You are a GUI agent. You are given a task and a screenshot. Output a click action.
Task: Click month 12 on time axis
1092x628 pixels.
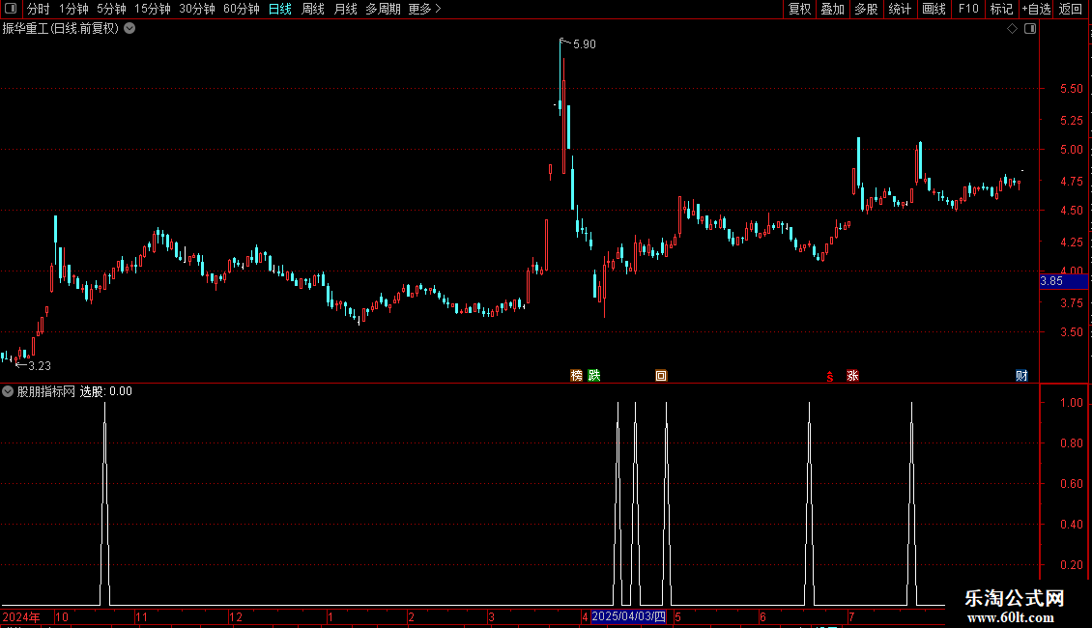tap(236, 616)
